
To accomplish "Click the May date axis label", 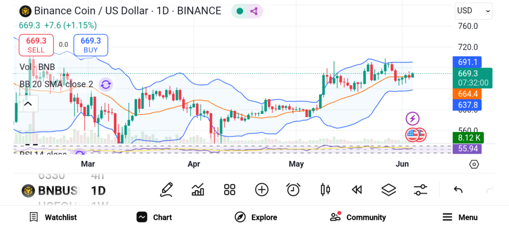I will pyautogui.click(x=296, y=164).
